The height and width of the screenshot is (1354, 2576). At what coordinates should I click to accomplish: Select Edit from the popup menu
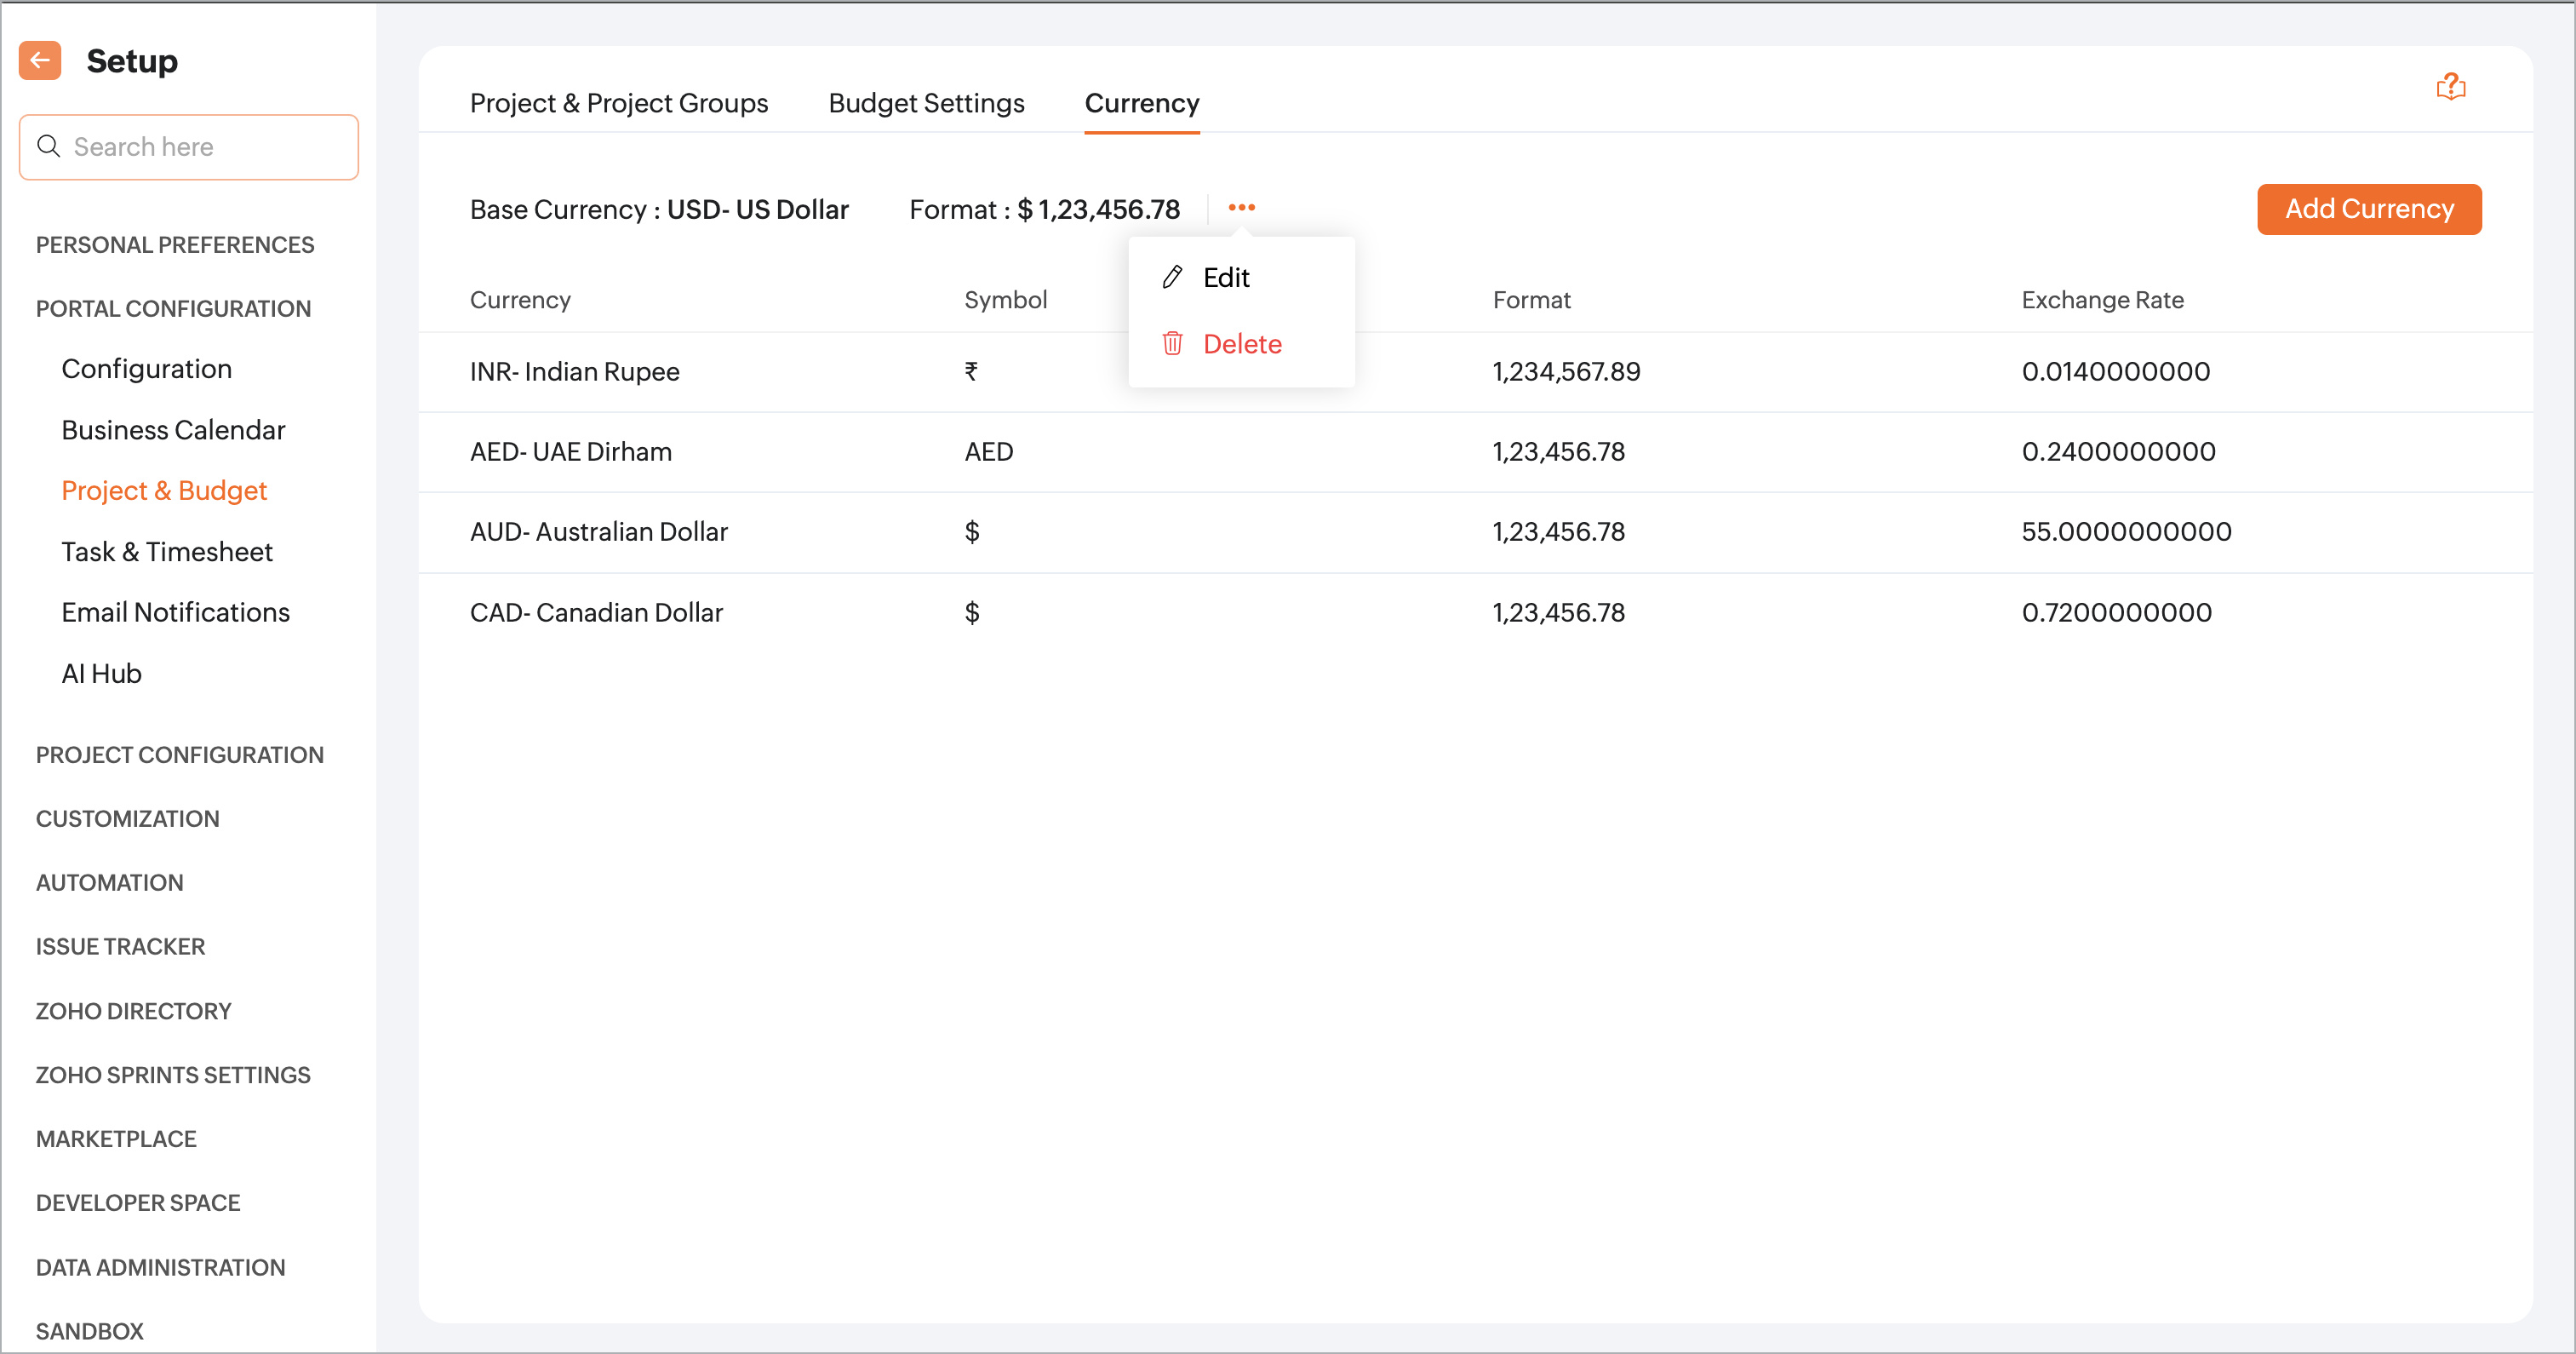tap(1226, 277)
